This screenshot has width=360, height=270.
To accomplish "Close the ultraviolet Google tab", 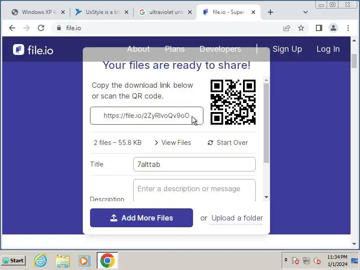I will coord(190,12).
